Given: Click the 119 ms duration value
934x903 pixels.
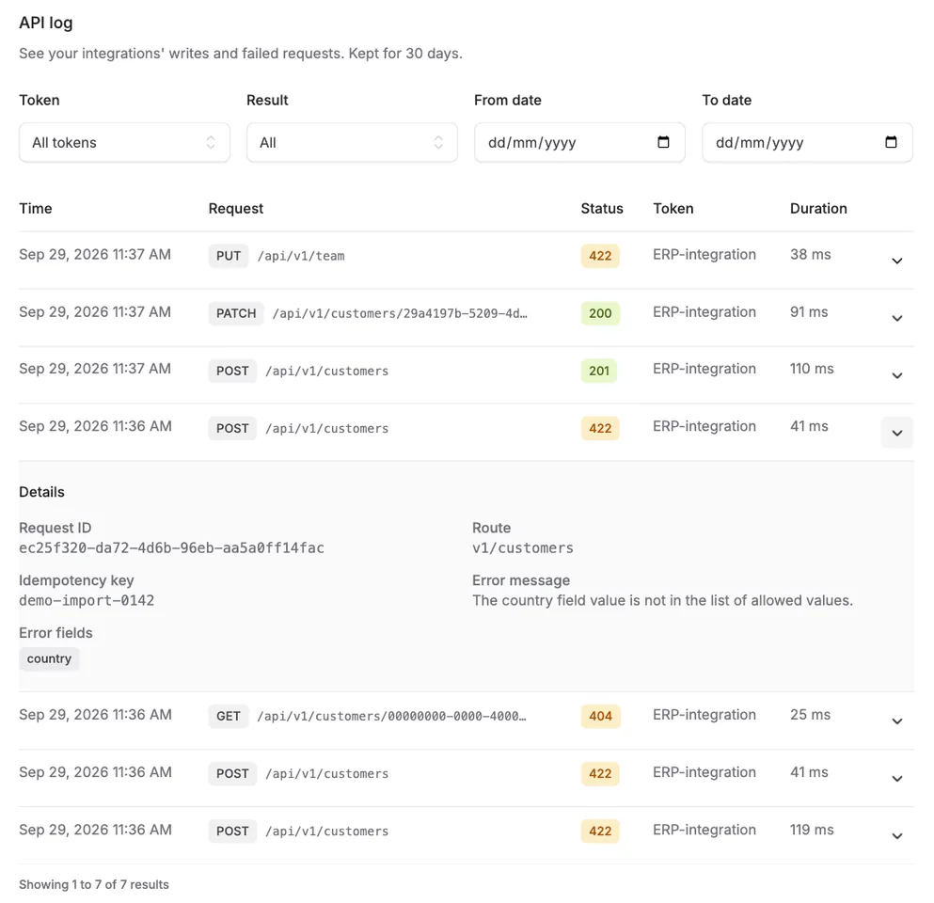Looking at the screenshot, I should pos(812,830).
